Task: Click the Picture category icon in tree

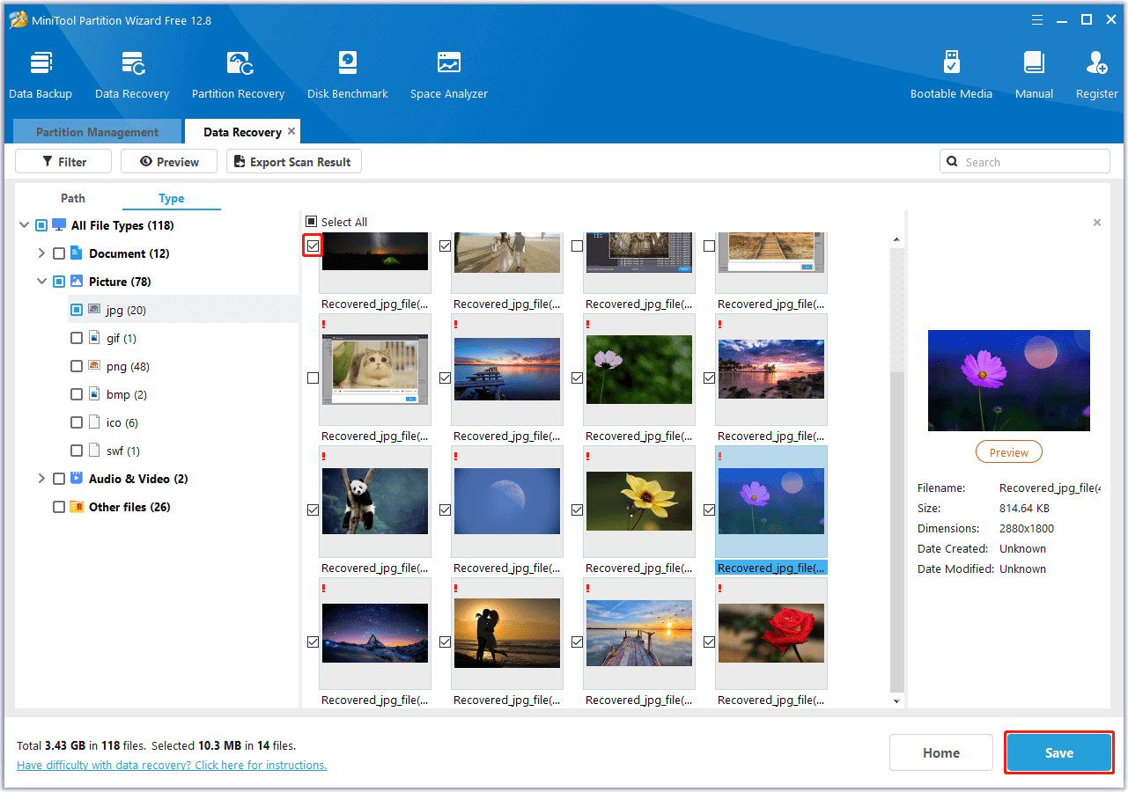Action: click(x=77, y=282)
